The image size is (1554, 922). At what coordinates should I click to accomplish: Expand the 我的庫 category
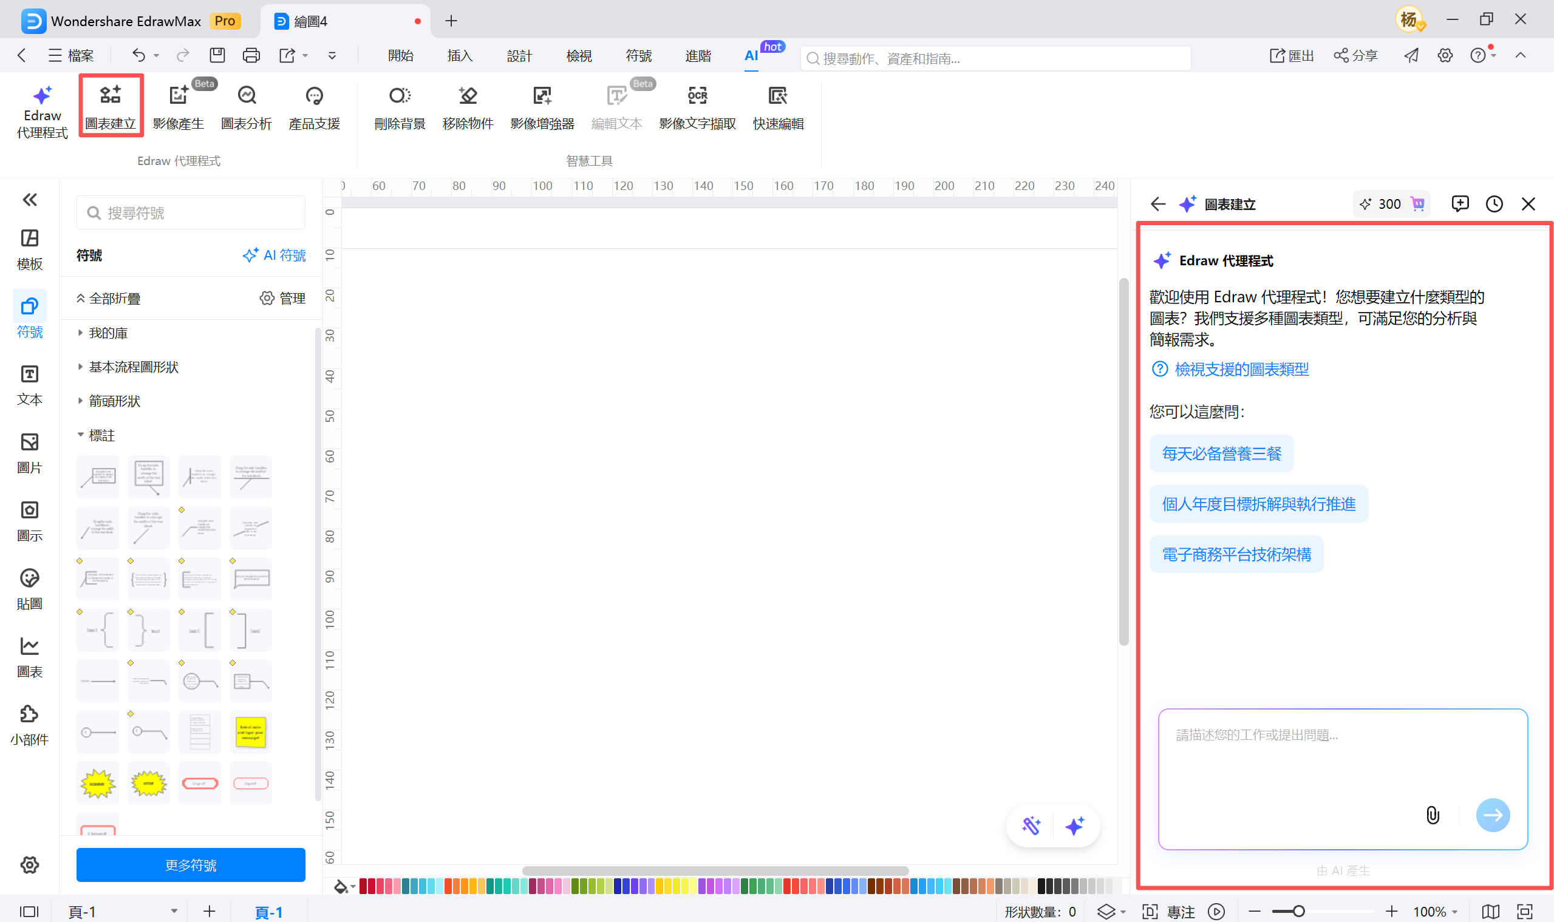tap(108, 333)
